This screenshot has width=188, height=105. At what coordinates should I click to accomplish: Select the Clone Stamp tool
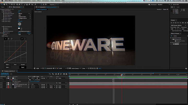click(27, 4)
